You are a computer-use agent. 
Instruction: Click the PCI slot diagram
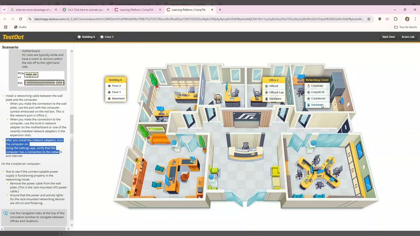tap(44, 83)
